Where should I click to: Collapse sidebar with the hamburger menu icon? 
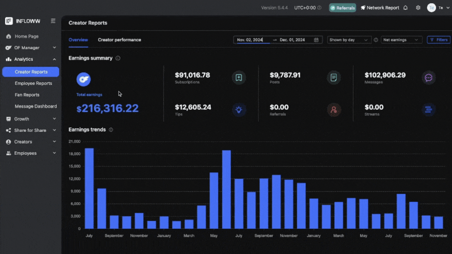(53, 21)
